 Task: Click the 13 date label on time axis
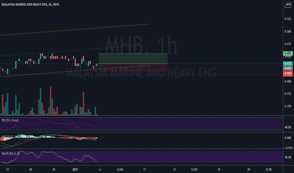click(174, 170)
